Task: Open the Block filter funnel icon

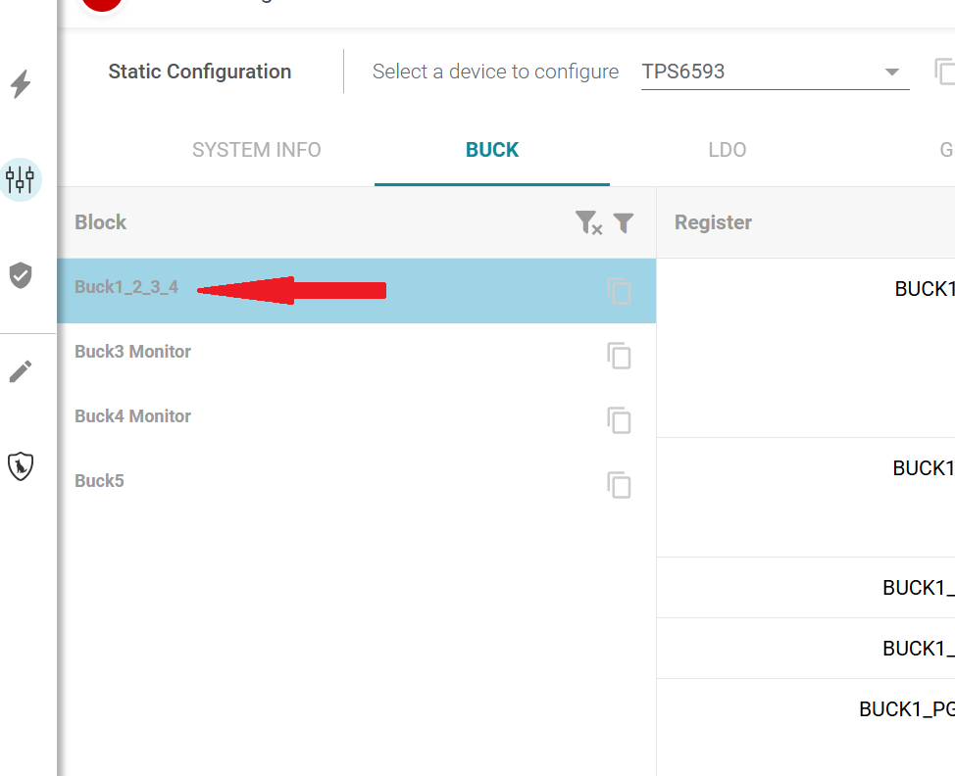Action: [x=624, y=222]
